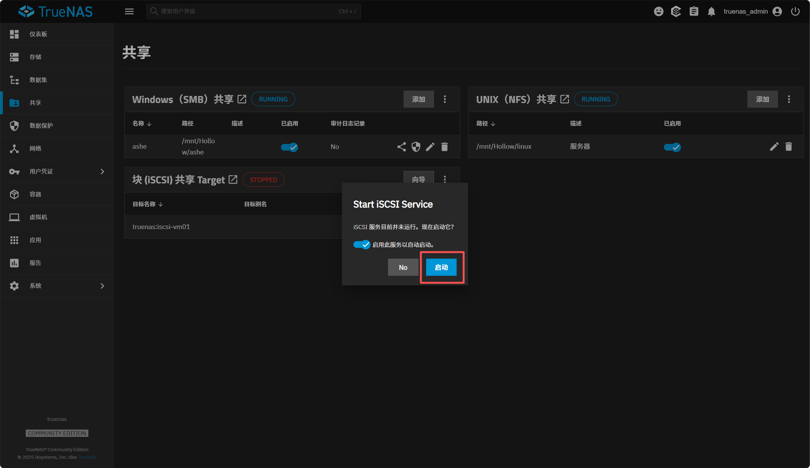This screenshot has height=468, width=810.
Task: Disable the ashe SMB share toggle
Action: tap(289, 147)
